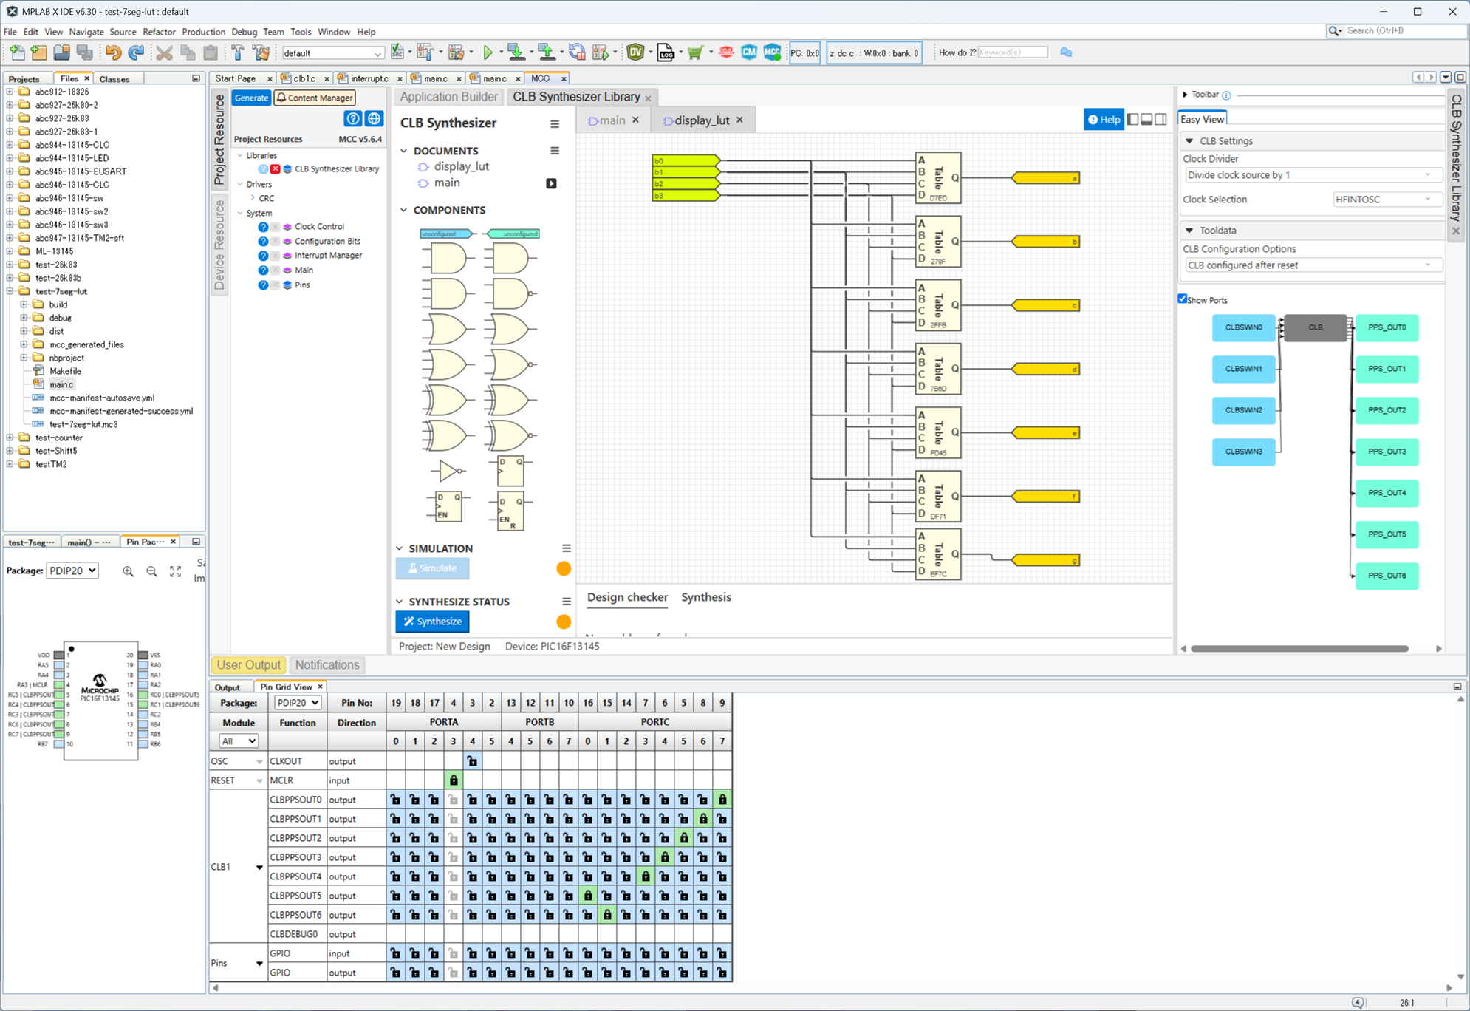This screenshot has height=1011, width=1470.
Task: Select the 2-input NAND gate component
Action: tap(510, 294)
